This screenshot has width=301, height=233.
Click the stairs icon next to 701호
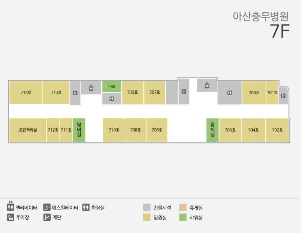(283, 96)
